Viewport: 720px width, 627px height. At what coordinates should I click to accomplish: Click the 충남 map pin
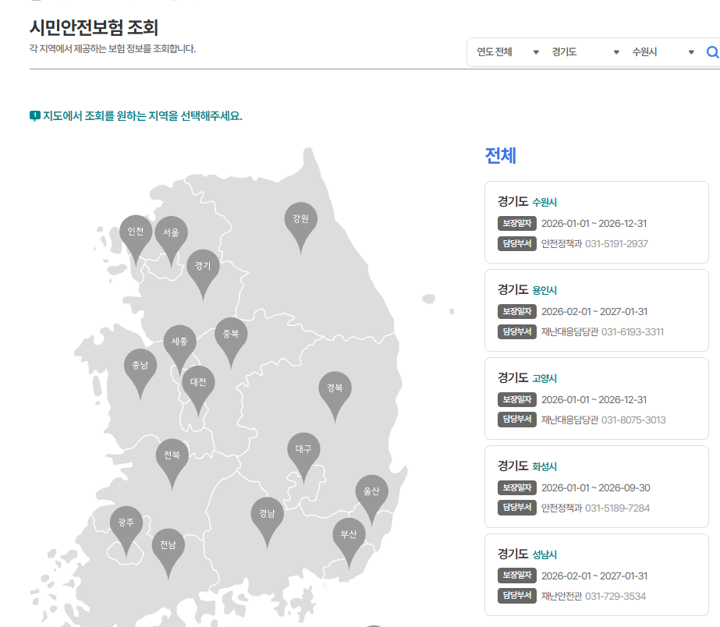pyautogui.click(x=140, y=373)
